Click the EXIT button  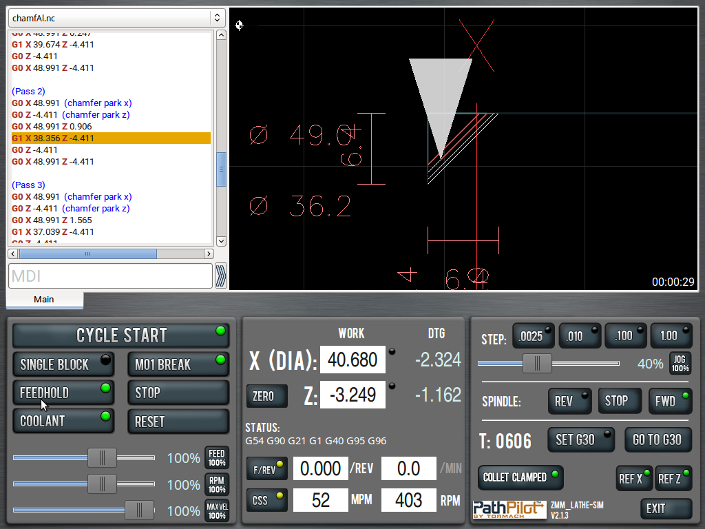click(666, 509)
